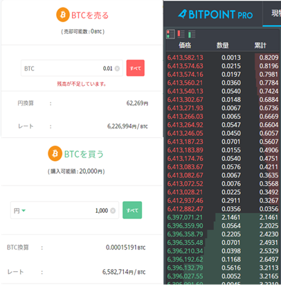281x285 pixels.
Task: Click the BITPOINT PRO logo
Action: click(x=215, y=15)
